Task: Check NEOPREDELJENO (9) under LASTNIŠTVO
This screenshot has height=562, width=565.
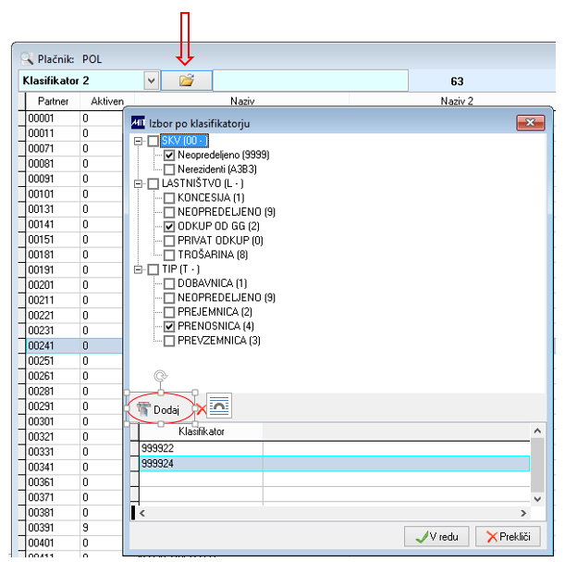Action: (x=169, y=212)
